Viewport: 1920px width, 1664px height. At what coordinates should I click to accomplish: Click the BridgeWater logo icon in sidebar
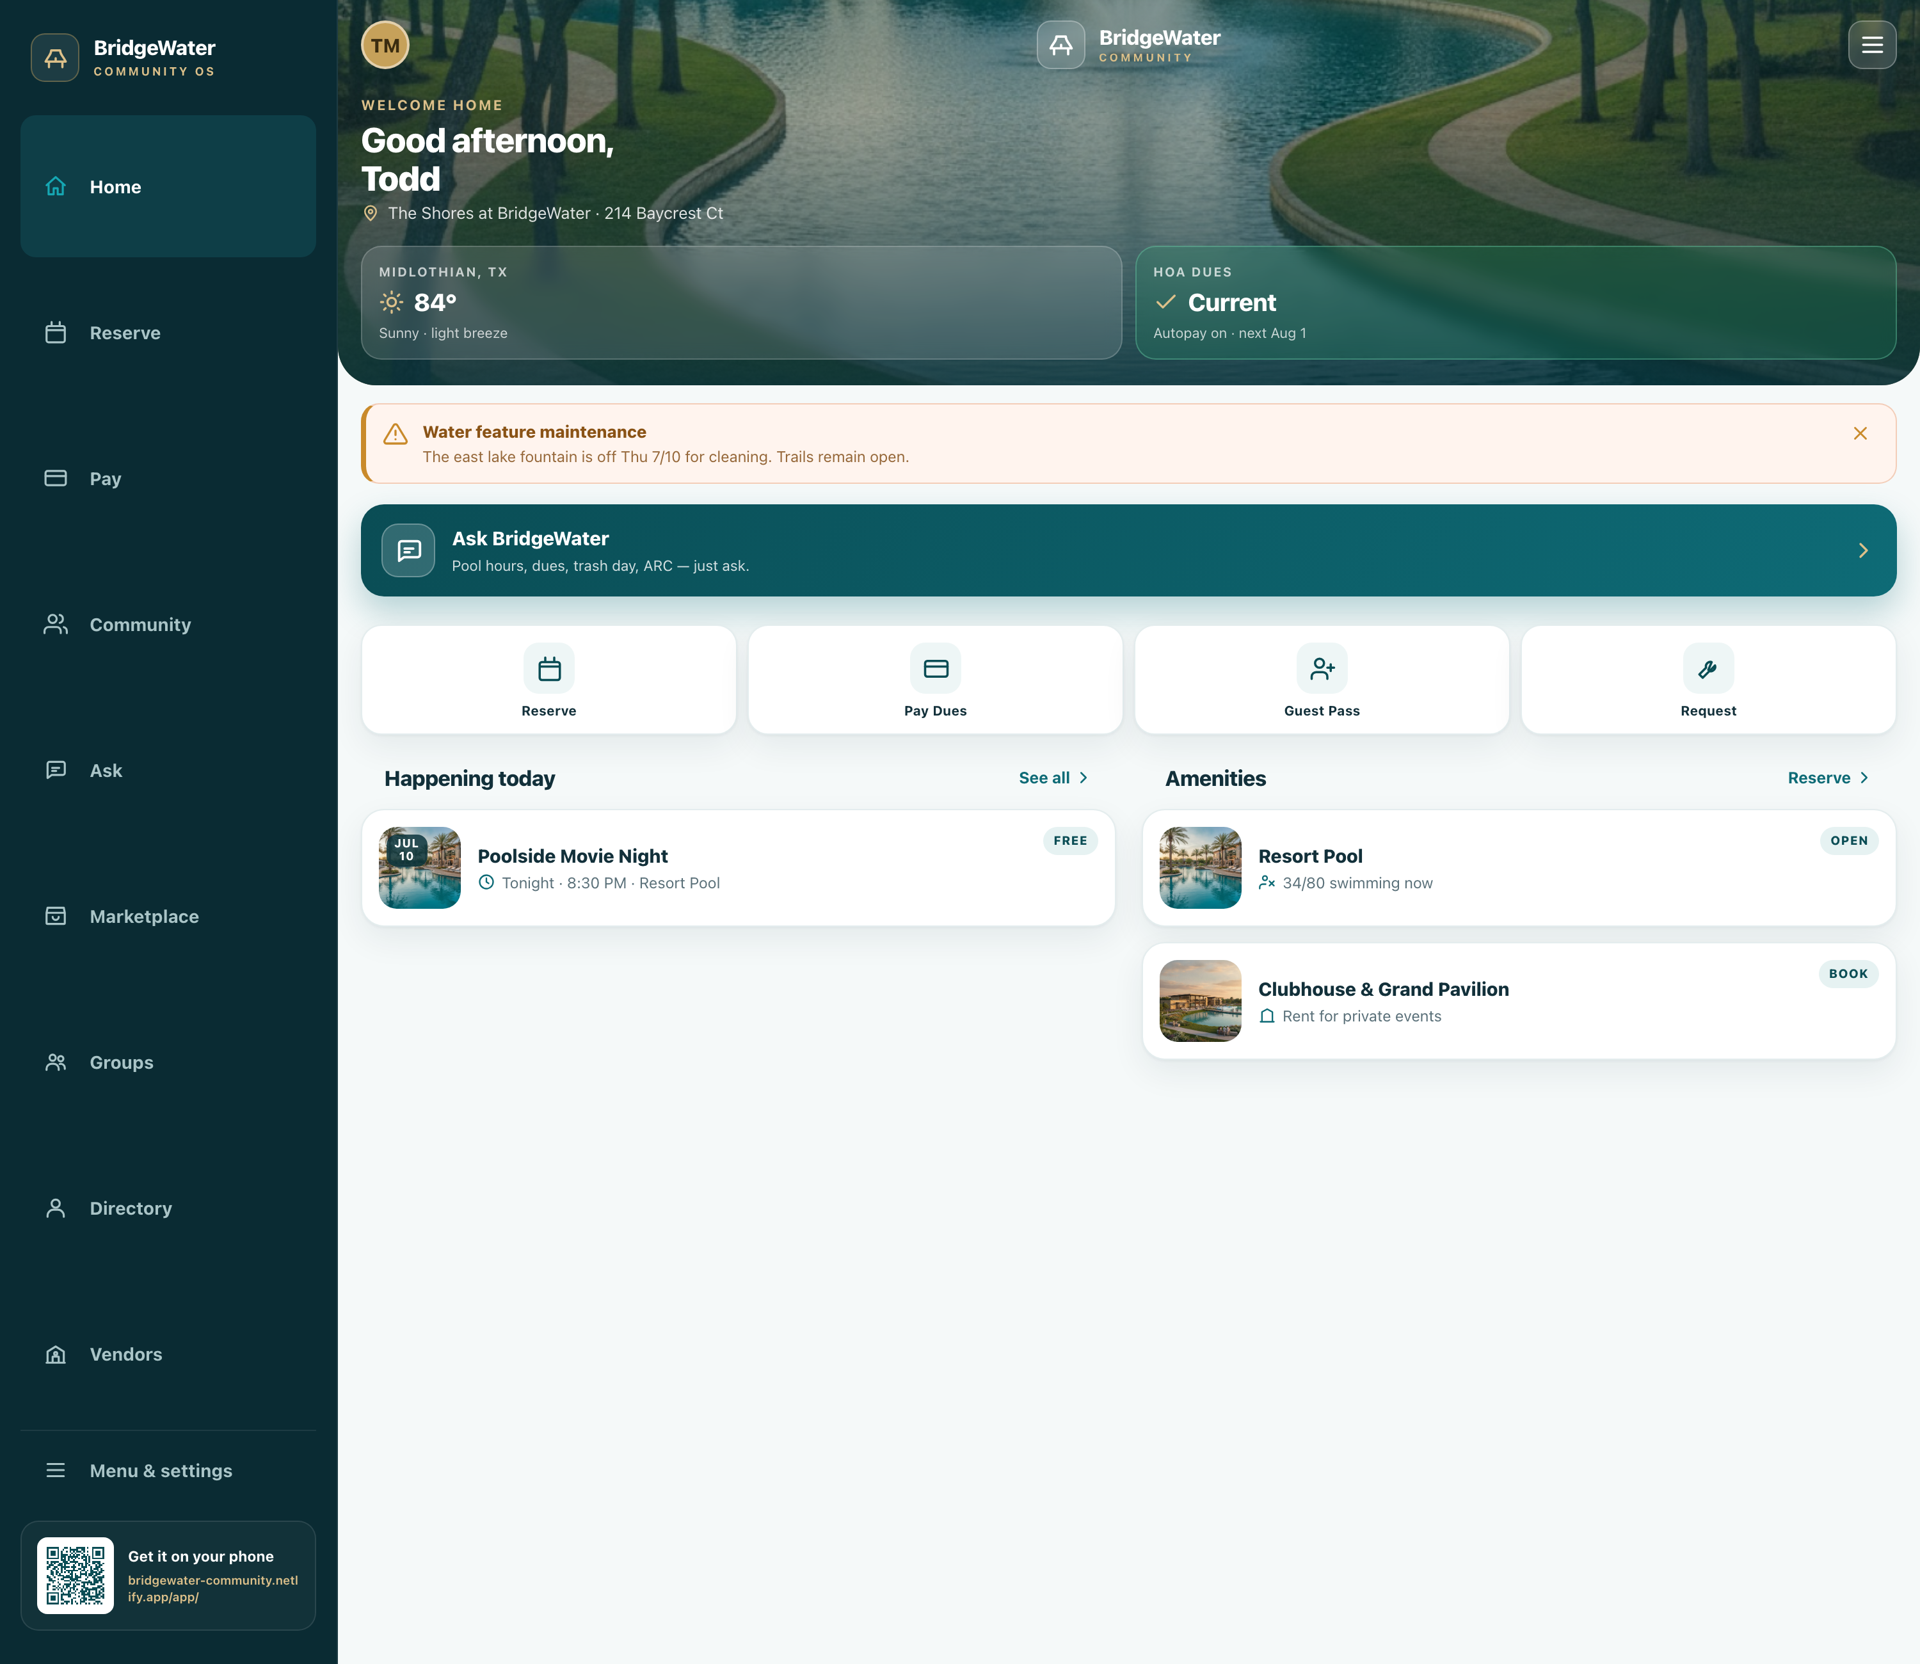tap(55, 58)
